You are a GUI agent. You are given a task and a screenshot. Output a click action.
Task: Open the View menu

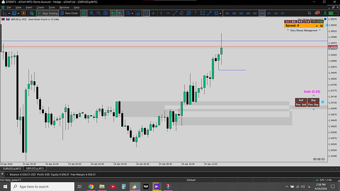18,7
